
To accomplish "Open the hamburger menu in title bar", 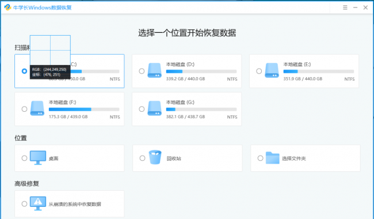I will [x=345, y=7].
